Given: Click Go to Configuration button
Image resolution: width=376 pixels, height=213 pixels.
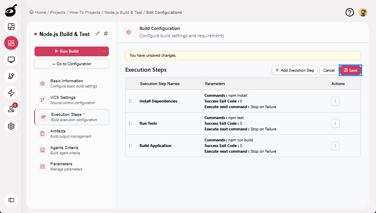Looking at the screenshot, I should [x=71, y=64].
